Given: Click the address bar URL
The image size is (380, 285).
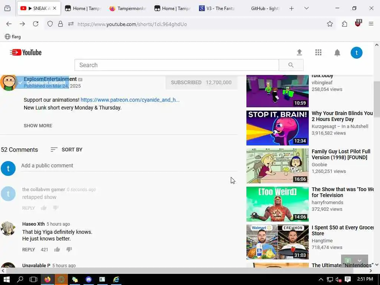Looking at the screenshot, I should coord(132,24).
